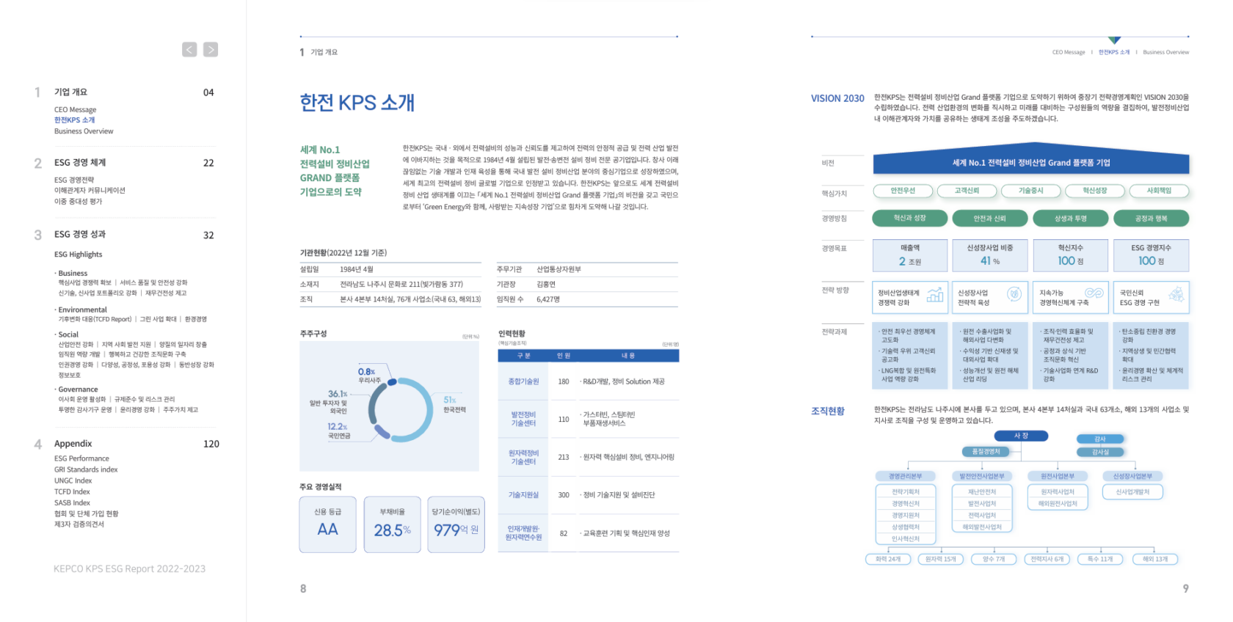Open 이해관계자 커뮤니케이션 in the sidebar
1233x622 pixels.
pyautogui.click(x=90, y=191)
